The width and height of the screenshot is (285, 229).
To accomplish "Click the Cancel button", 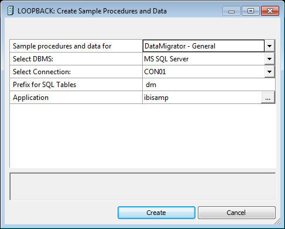I will coord(236,213).
